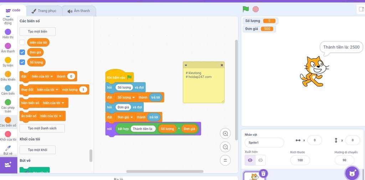Collapse the comment with its triangle

click(186, 65)
